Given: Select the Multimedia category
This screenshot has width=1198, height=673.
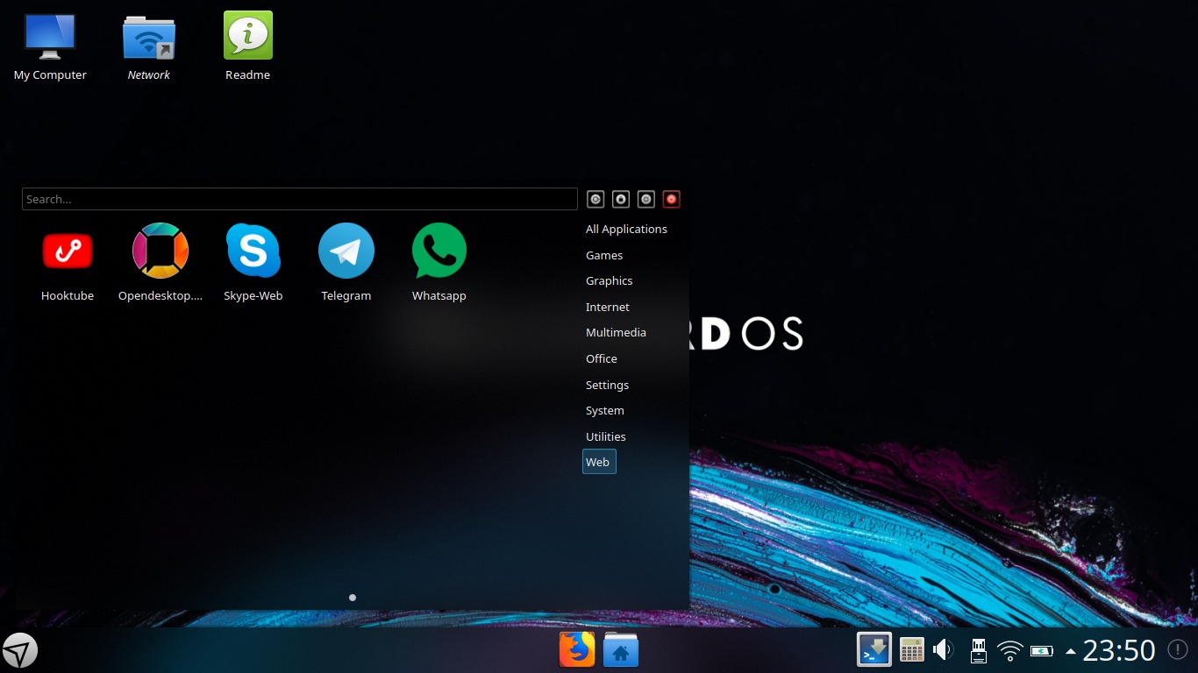Looking at the screenshot, I should point(616,333).
